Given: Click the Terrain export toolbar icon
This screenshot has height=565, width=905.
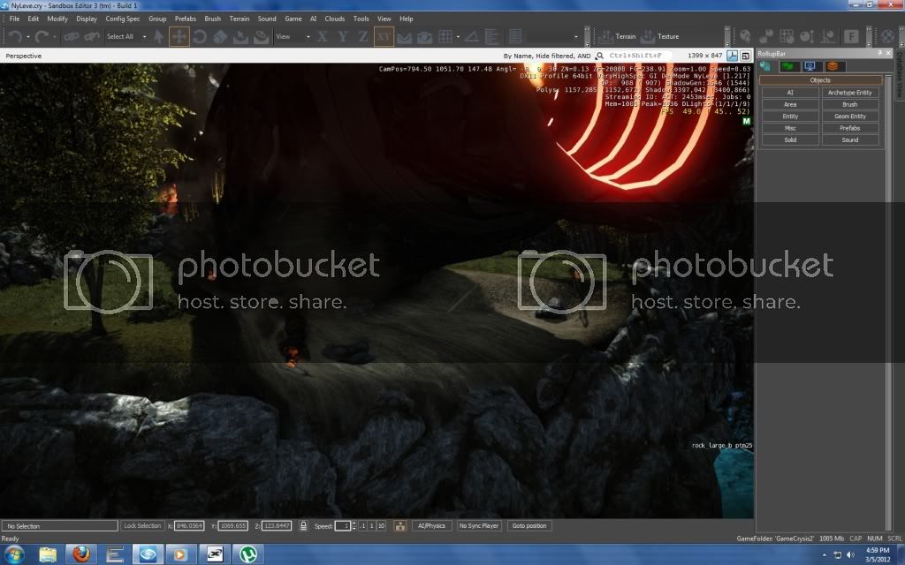Looking at the screenshot, I should (618, 36).
